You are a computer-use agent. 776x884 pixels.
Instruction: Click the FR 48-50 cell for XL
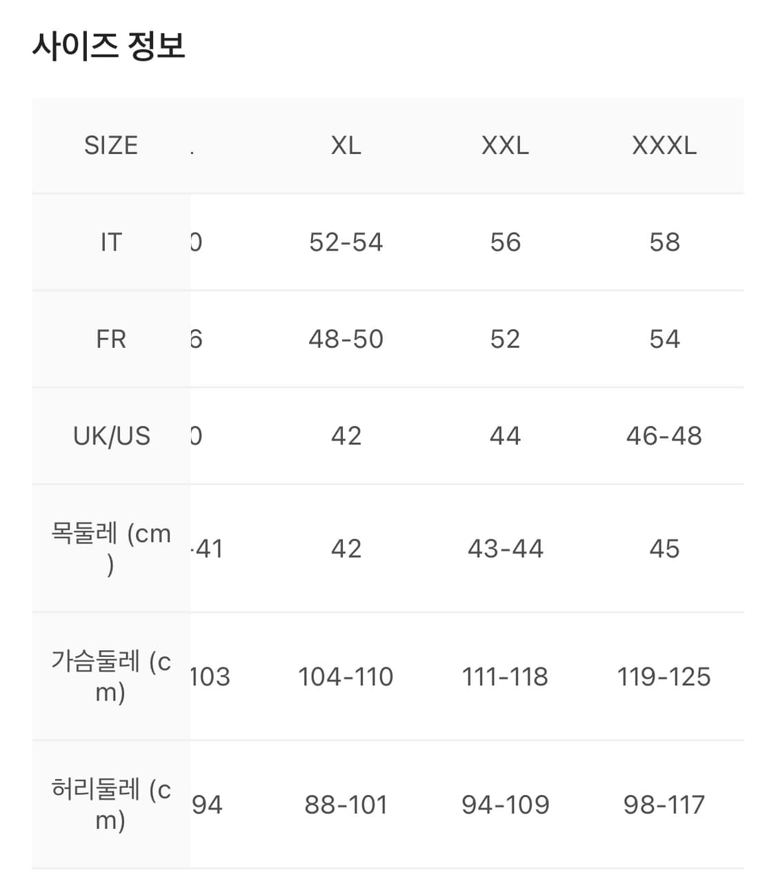tap(346, 339)
